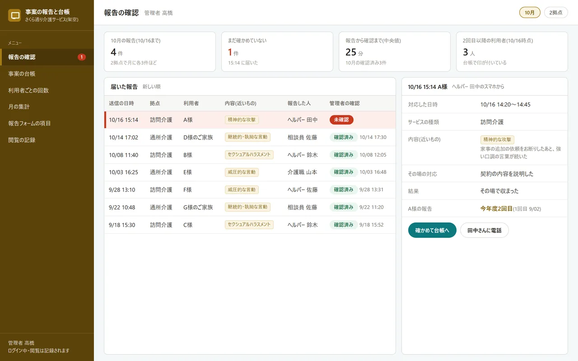The image size is (578, 361).
Task: Go to 利用者ごとの回数 page
Action: click(x=47, y=90)
